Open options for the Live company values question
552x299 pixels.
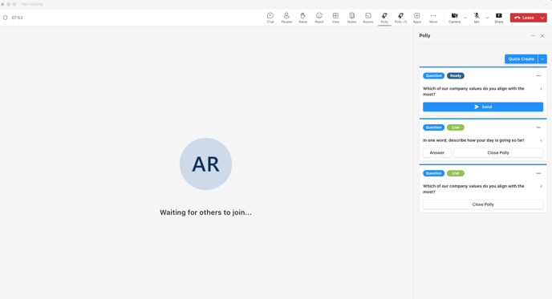(x=538, y=173)
